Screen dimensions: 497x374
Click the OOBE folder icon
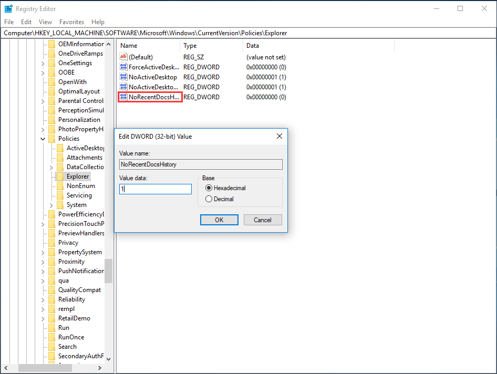click(x=51, y=72)
